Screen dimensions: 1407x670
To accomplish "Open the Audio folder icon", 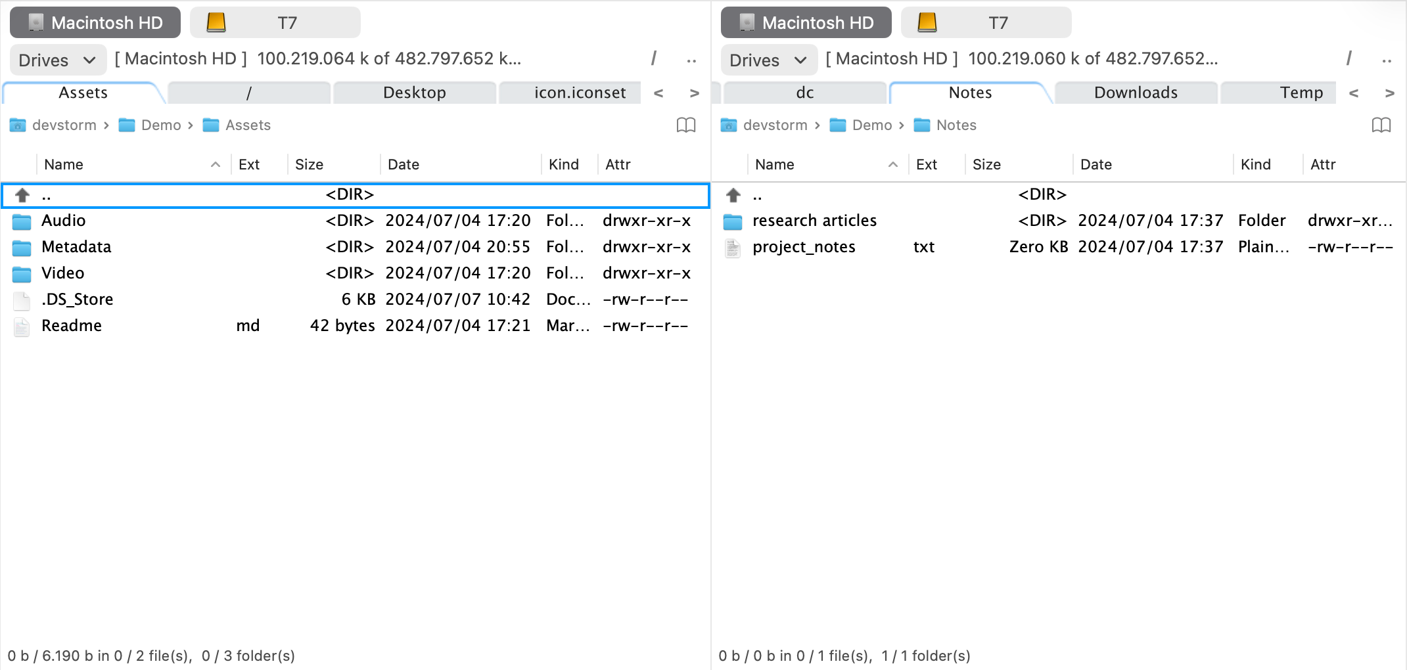I will point(22,221).
